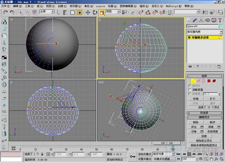225x163 pixels.
Task: Expand the 可编辑多边形 stack entry
Action: click(x=189, y=38)
